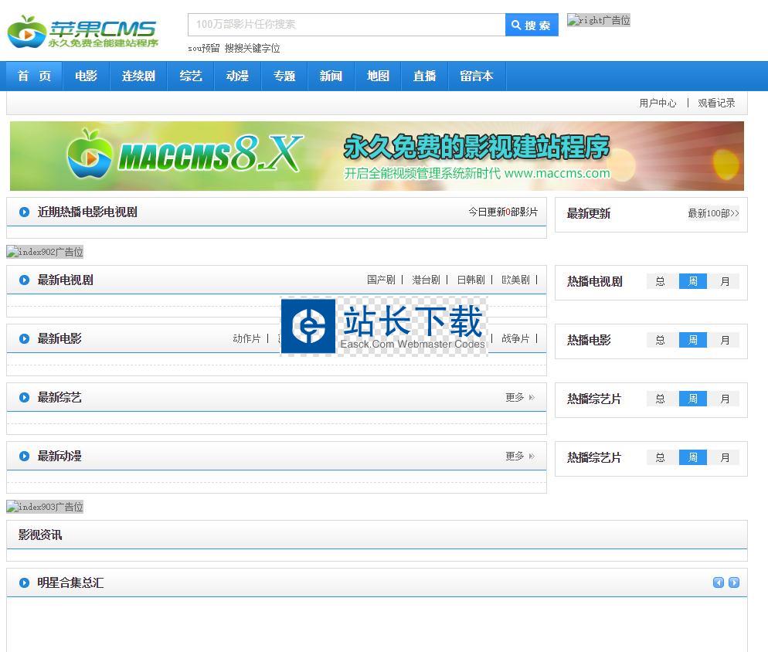
Task: Click the index902 ad placeholder image
Action: [45, 252]
